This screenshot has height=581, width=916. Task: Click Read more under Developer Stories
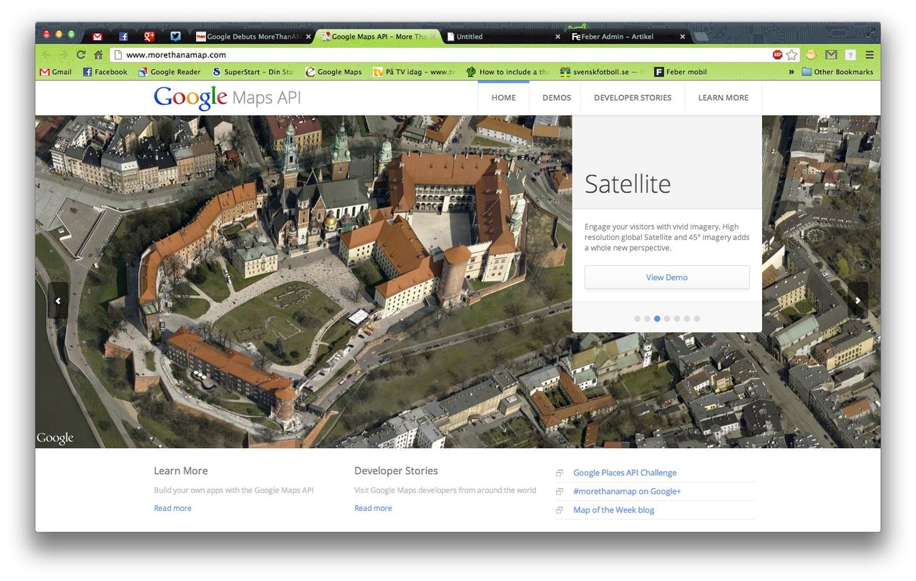pyautogui.click(x=373, y=508)
